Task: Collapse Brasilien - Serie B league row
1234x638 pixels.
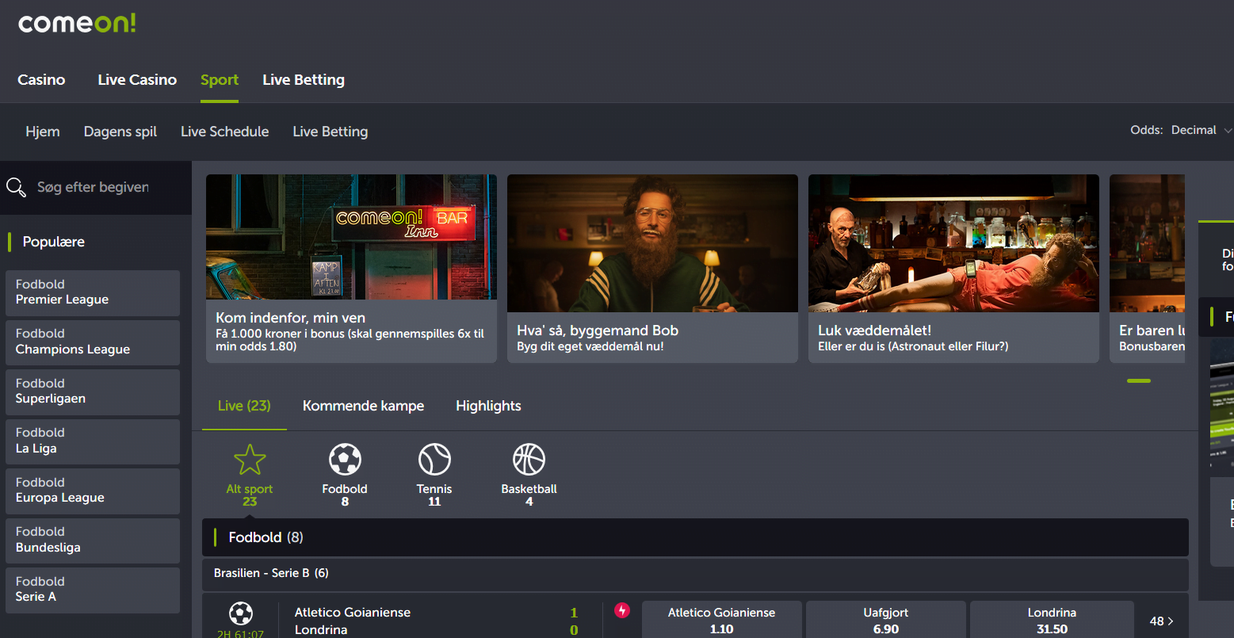Action: [x=695, y=573]
